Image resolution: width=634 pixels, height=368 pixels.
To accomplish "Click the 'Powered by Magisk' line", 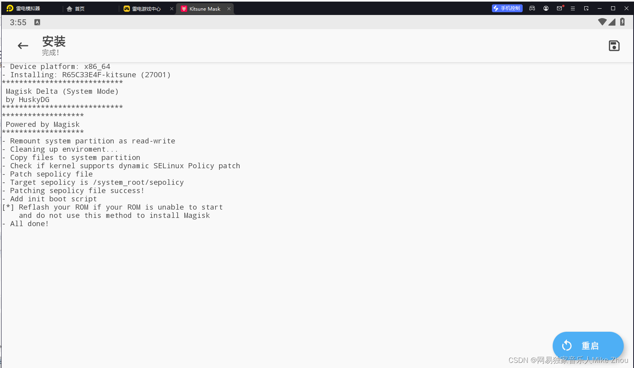I will 43,125.
